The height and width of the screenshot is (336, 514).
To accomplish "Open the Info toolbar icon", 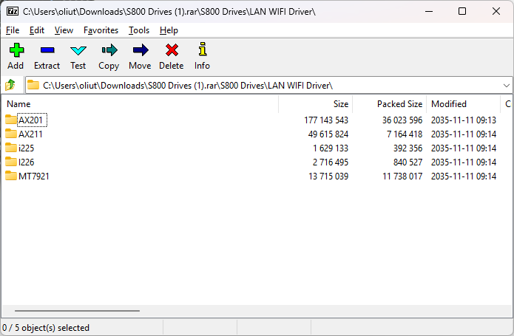I will click(x=202, y=51).
